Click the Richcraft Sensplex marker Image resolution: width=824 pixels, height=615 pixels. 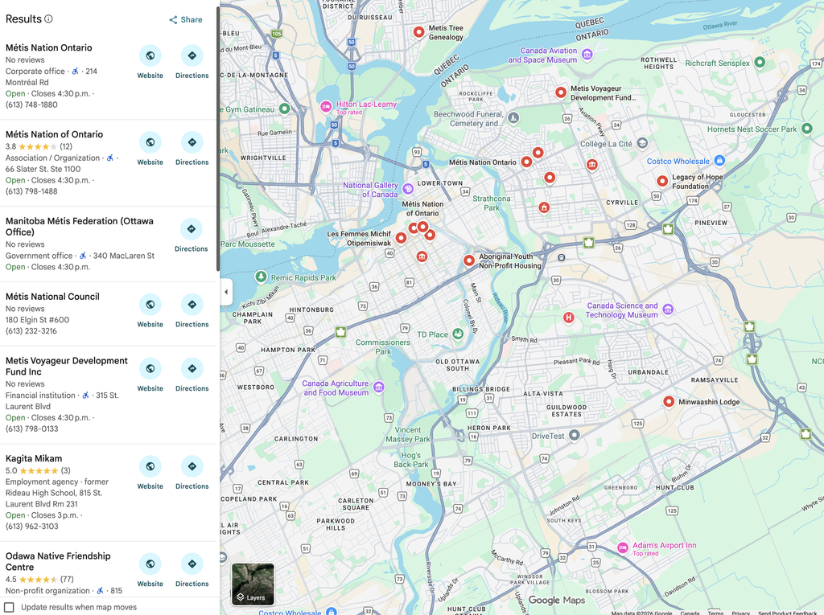(760, 63)
